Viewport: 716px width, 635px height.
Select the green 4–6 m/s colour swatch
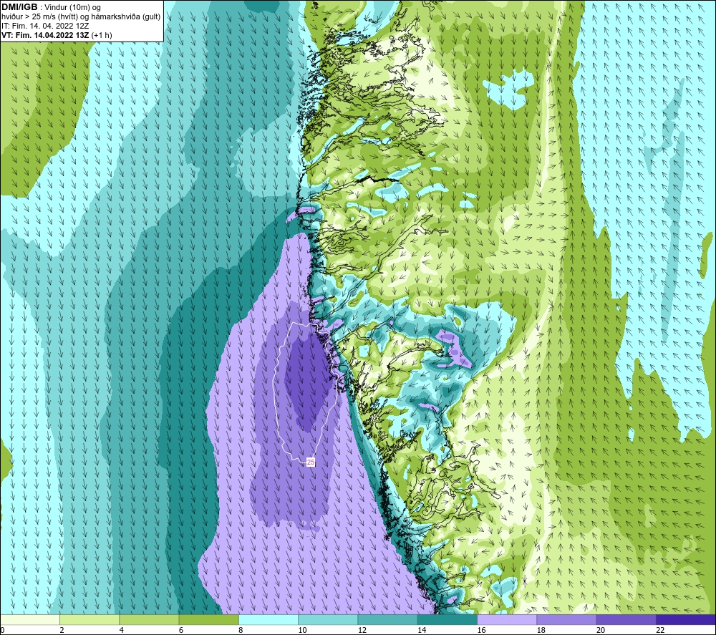click(x=149, y=619)
